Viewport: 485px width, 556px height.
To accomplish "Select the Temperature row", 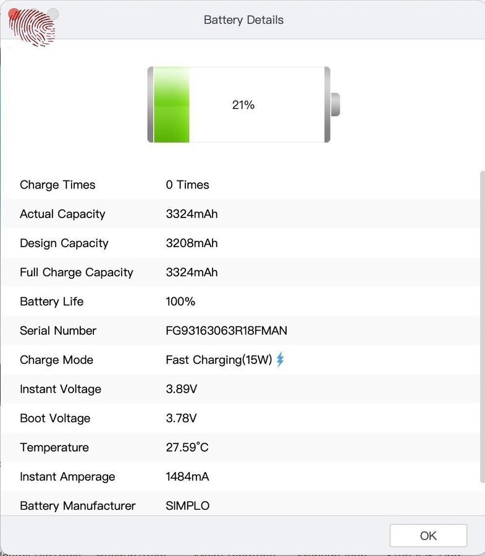I will [x=240, y=447].
